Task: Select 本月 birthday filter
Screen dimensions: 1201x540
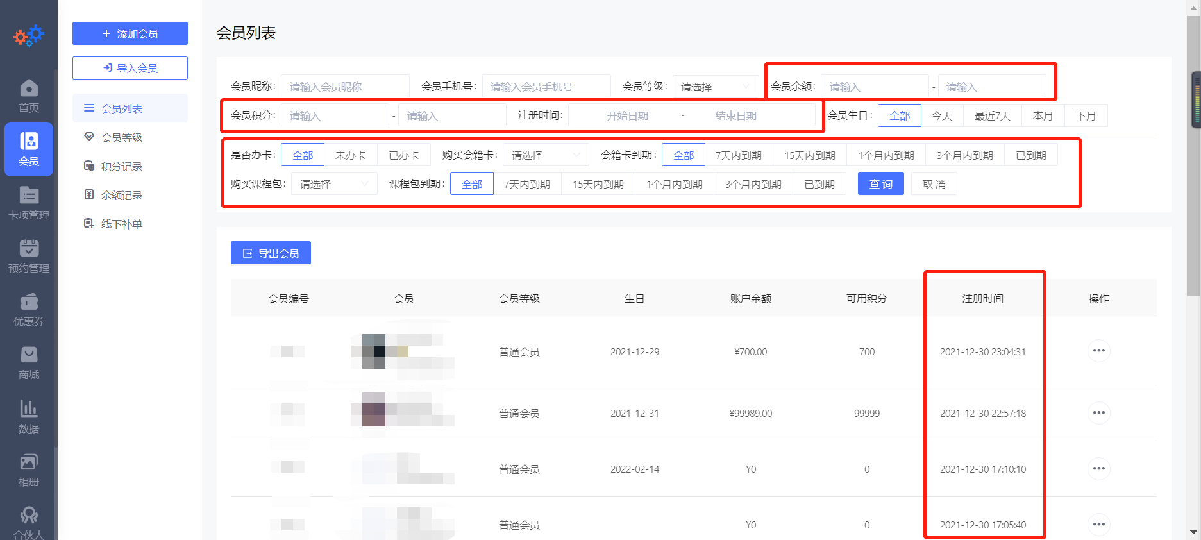Action: tap(1043, 115)
